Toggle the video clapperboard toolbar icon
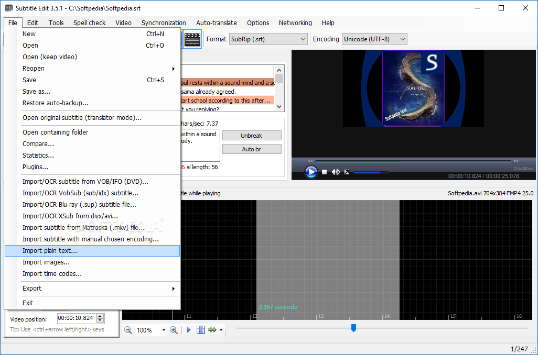 point(192,39)
